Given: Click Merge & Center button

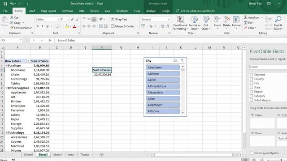Looking at the screenshot, I should (x=122, y=26).
